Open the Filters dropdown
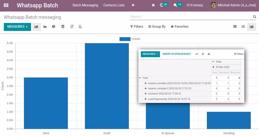 click(x=137, y=27)
